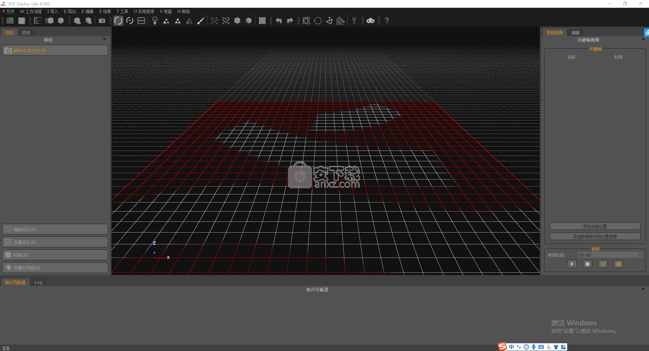Adjust the duration stepper arrows
Viewport: 649px width, 351px height.
tap(640, 255)
